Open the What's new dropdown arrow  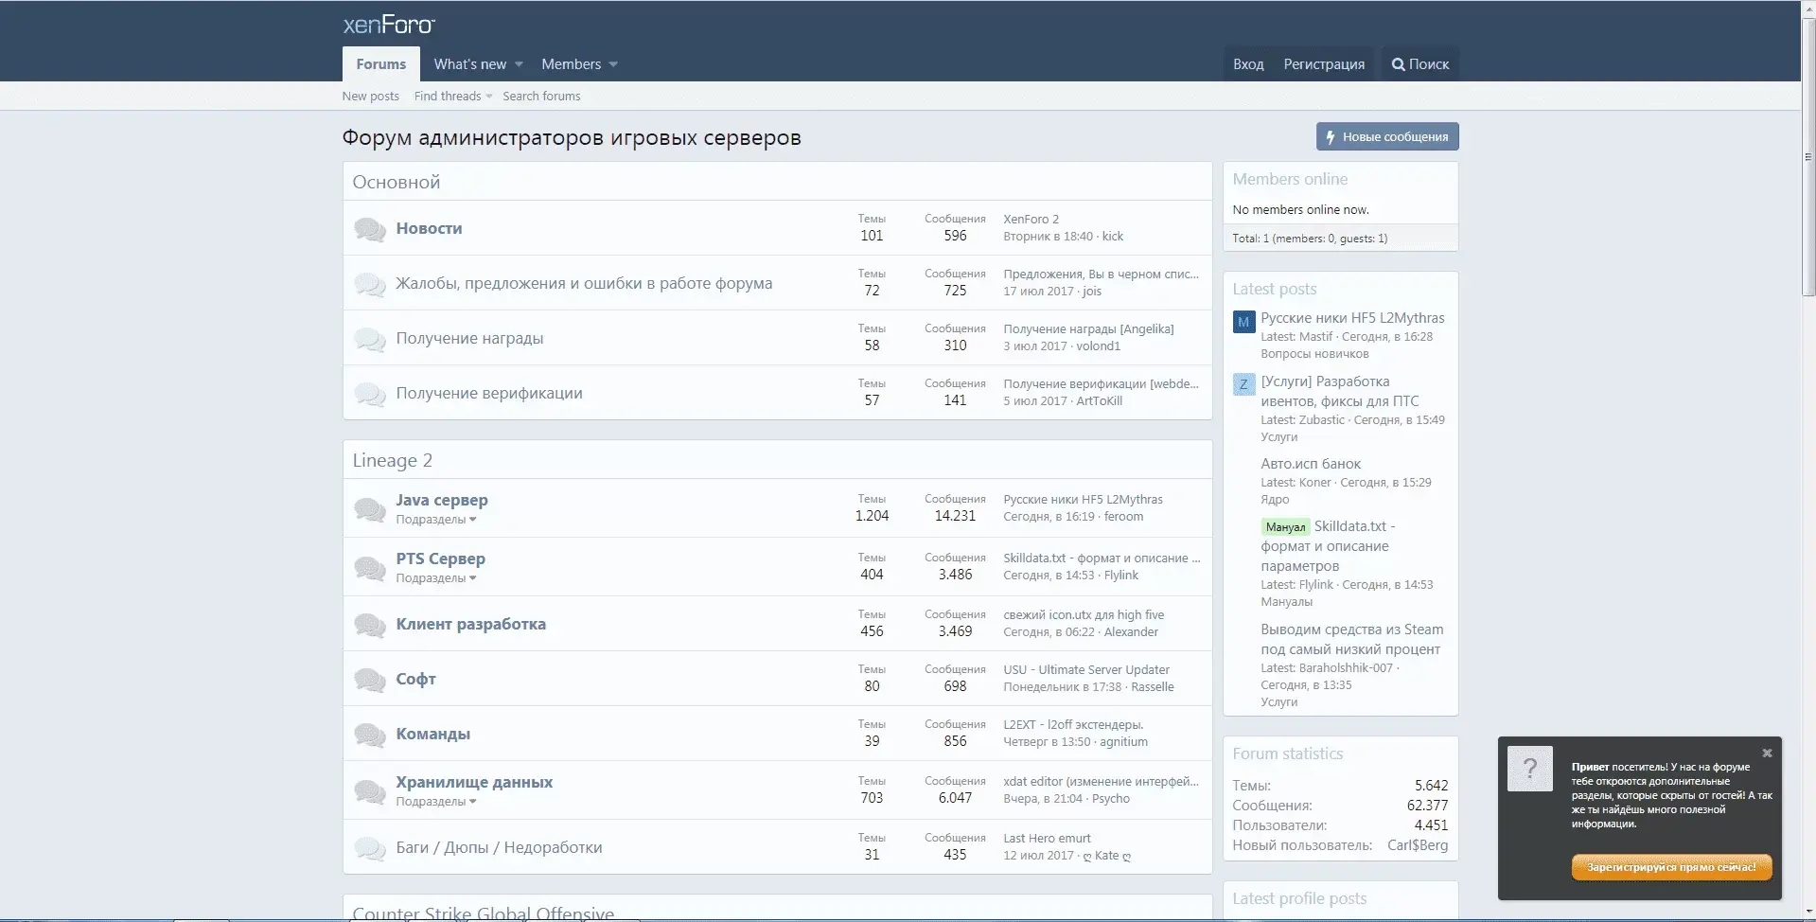(x=519, y=64)
